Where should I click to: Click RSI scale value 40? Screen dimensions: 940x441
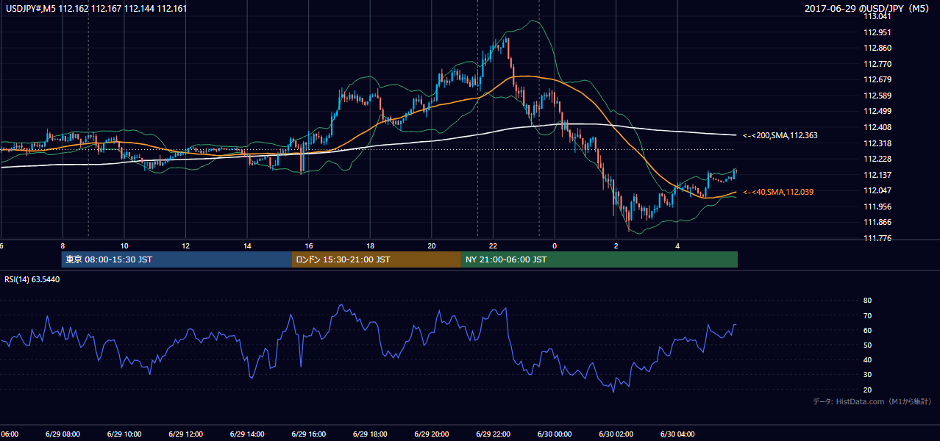tap(867, 359)
